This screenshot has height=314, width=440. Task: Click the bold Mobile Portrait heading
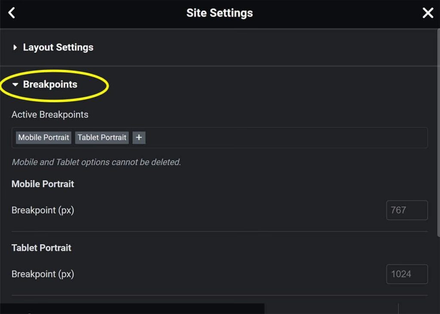[43, 184]
